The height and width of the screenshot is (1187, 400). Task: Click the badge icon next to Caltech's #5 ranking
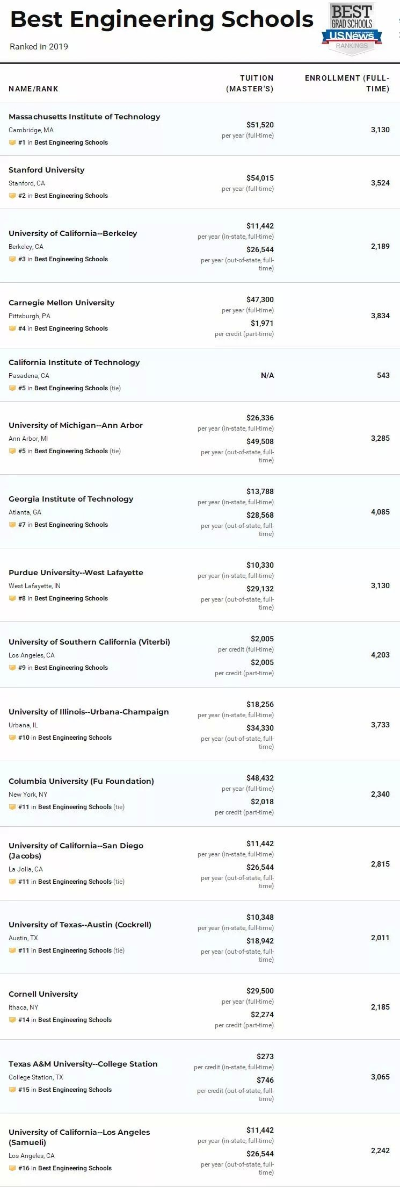[x=12, y=388]
